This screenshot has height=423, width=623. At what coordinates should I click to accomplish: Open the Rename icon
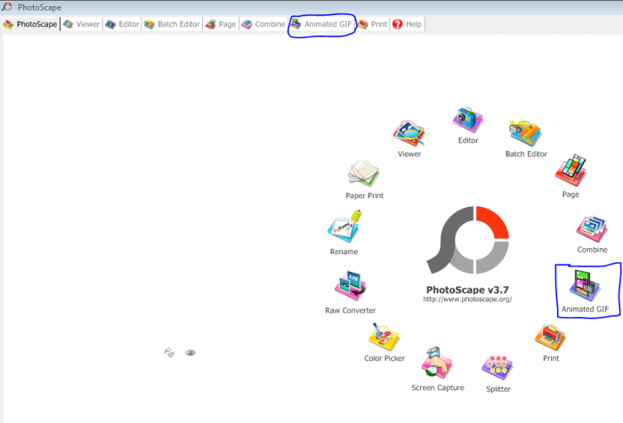(344, 226)
